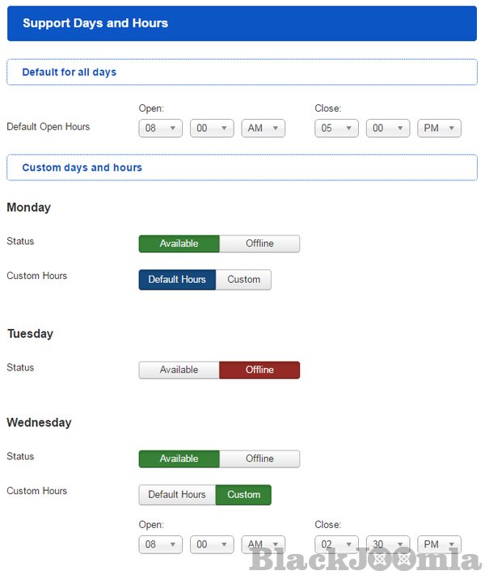This screenshot has height=575, width=485.
Task: Click Tuesday's red Offline button
Action: point(259,370)
